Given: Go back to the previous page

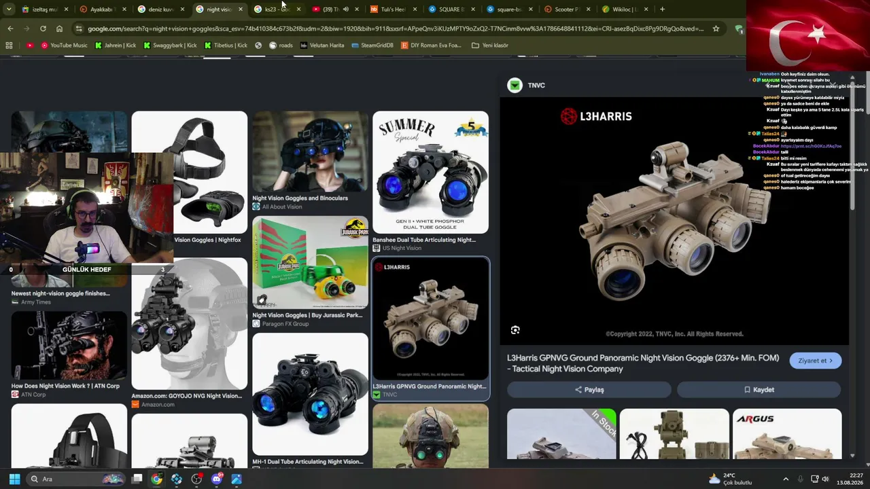Looking at the screenshot, I should pyautogui.click(x=10, y=29).
